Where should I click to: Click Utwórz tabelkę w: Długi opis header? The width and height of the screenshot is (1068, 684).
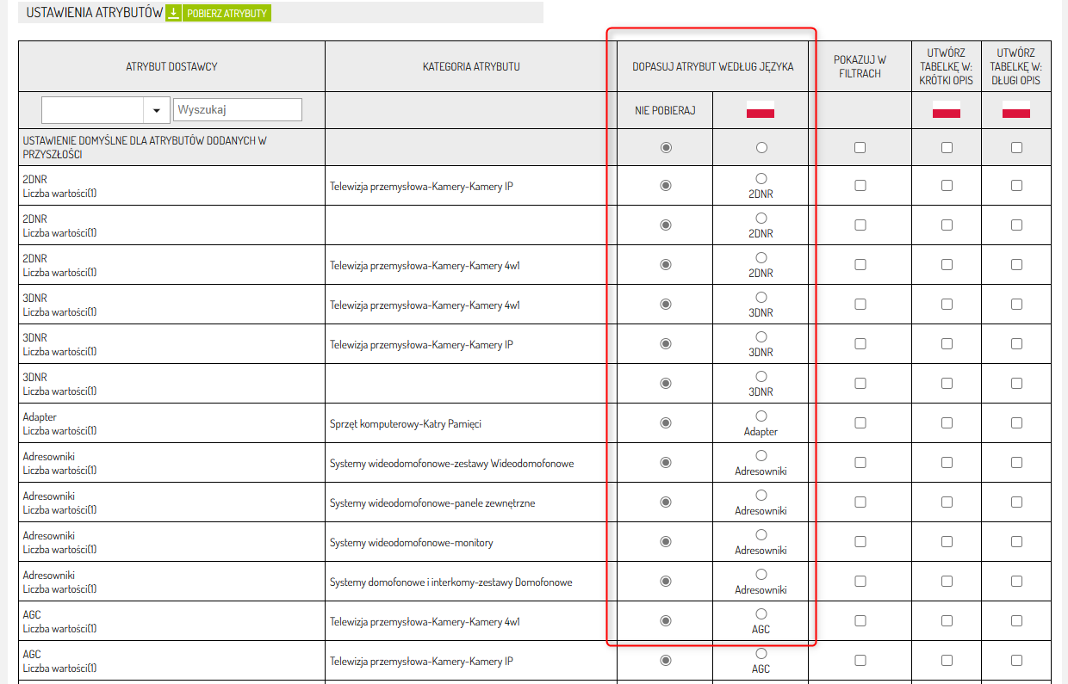tap(1016, 66)
